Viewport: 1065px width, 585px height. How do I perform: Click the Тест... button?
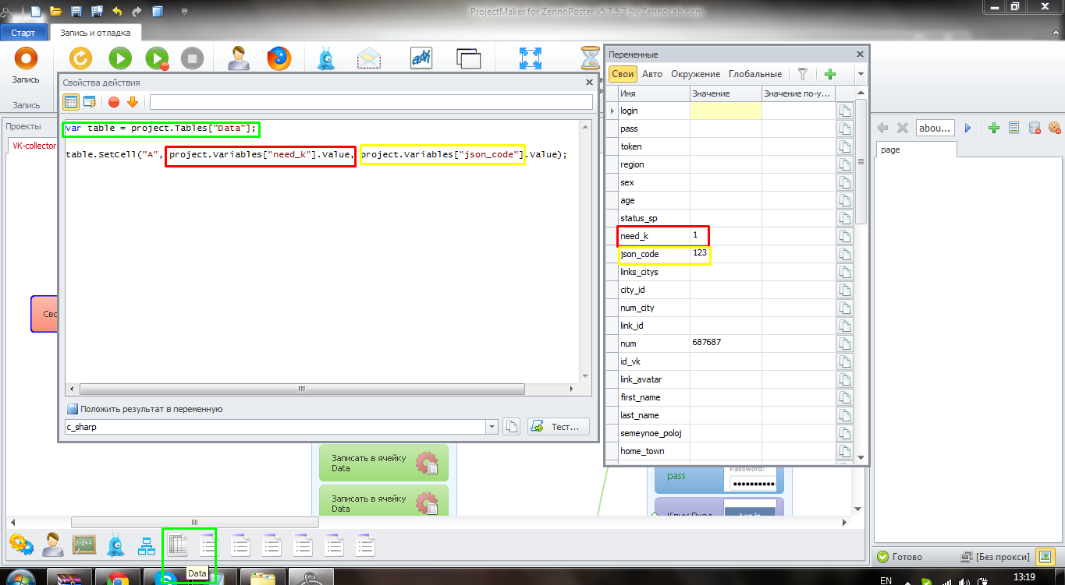[559, 426]
